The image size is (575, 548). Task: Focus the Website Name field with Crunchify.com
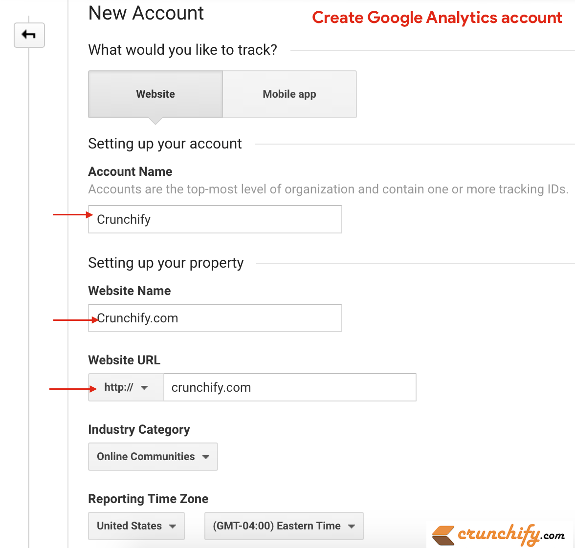click(215, 318)
